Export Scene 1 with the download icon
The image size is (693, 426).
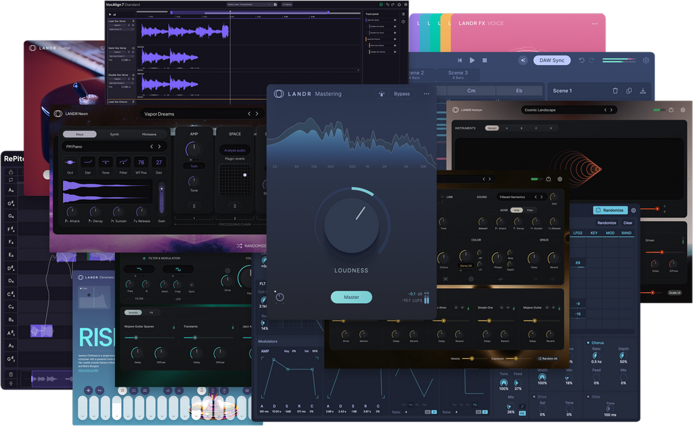pos(643,91)
